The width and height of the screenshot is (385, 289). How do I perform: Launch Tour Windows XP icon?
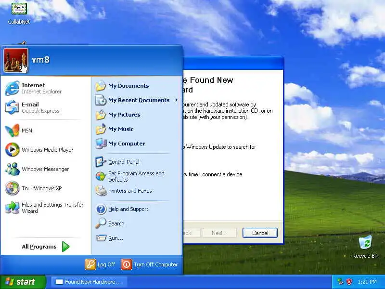[12, 188]
